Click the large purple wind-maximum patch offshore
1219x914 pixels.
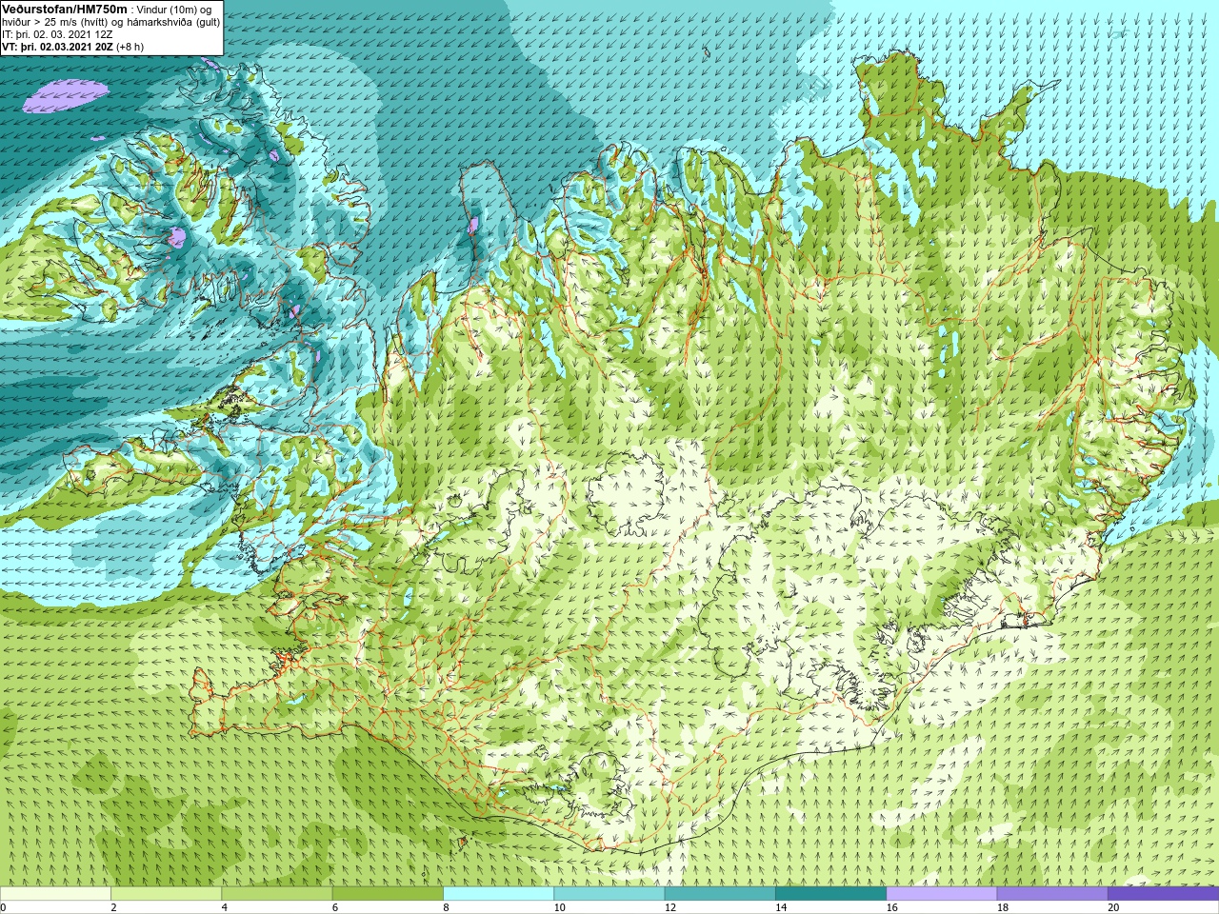coord(65,95)
